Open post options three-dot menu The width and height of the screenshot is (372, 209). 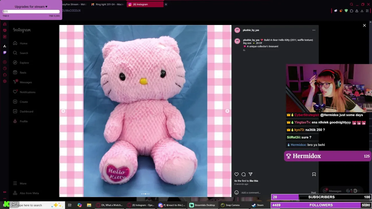click(314, 30)
